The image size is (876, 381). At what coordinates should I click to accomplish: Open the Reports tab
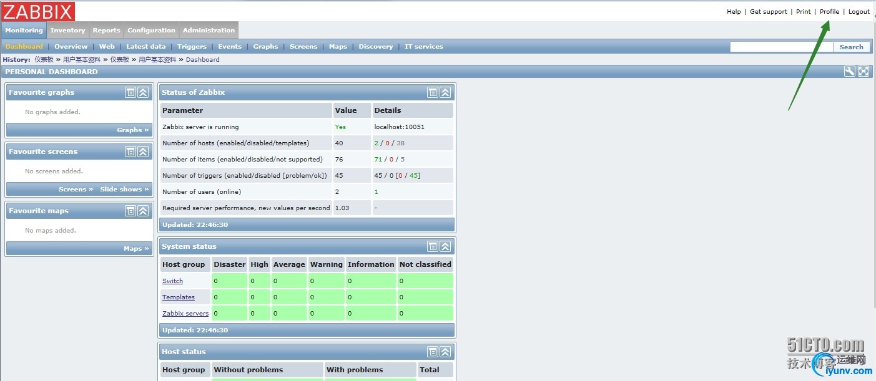[106, 31]
